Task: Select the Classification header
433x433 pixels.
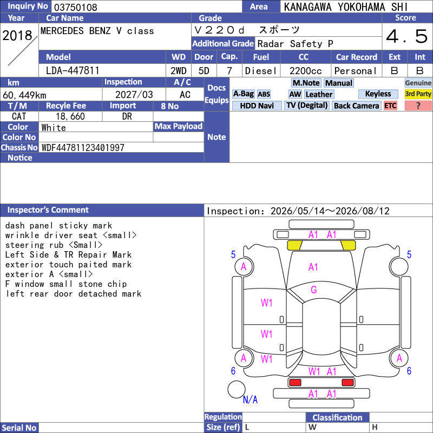Action: pos(337,417)
